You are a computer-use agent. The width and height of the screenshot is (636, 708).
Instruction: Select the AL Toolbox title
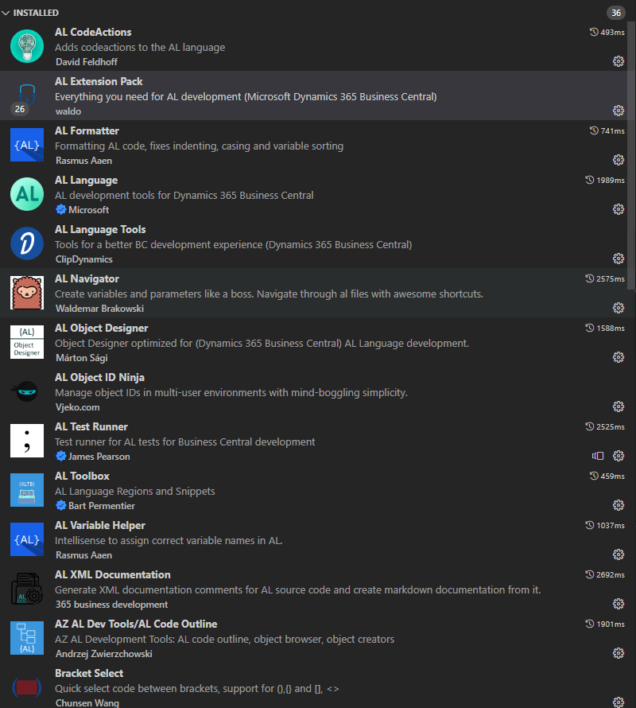click(82, 476)
